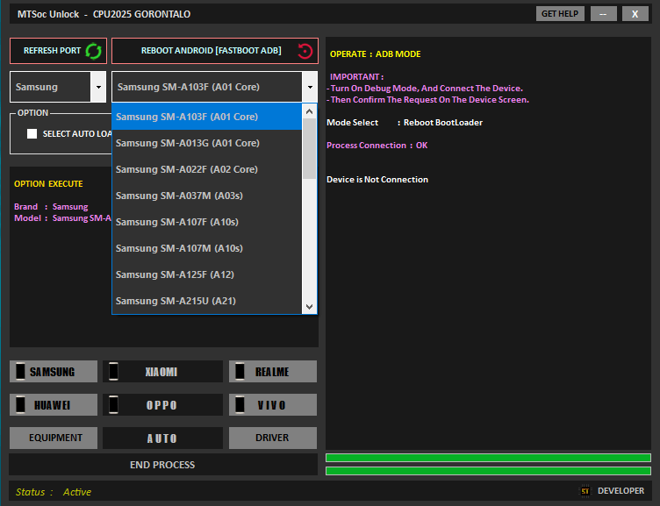Open the EQUIPMENT section

[x=54, y=438]
